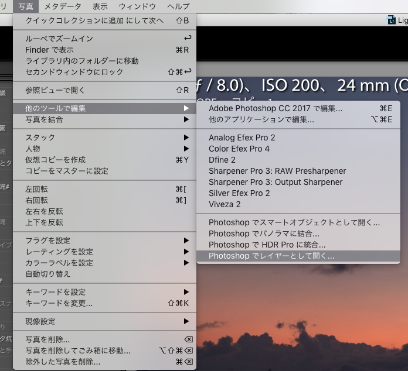Choose Sharpener Pro 3: Output Sharpener
Screen dimensions: 408x371
tap(298, 182)
